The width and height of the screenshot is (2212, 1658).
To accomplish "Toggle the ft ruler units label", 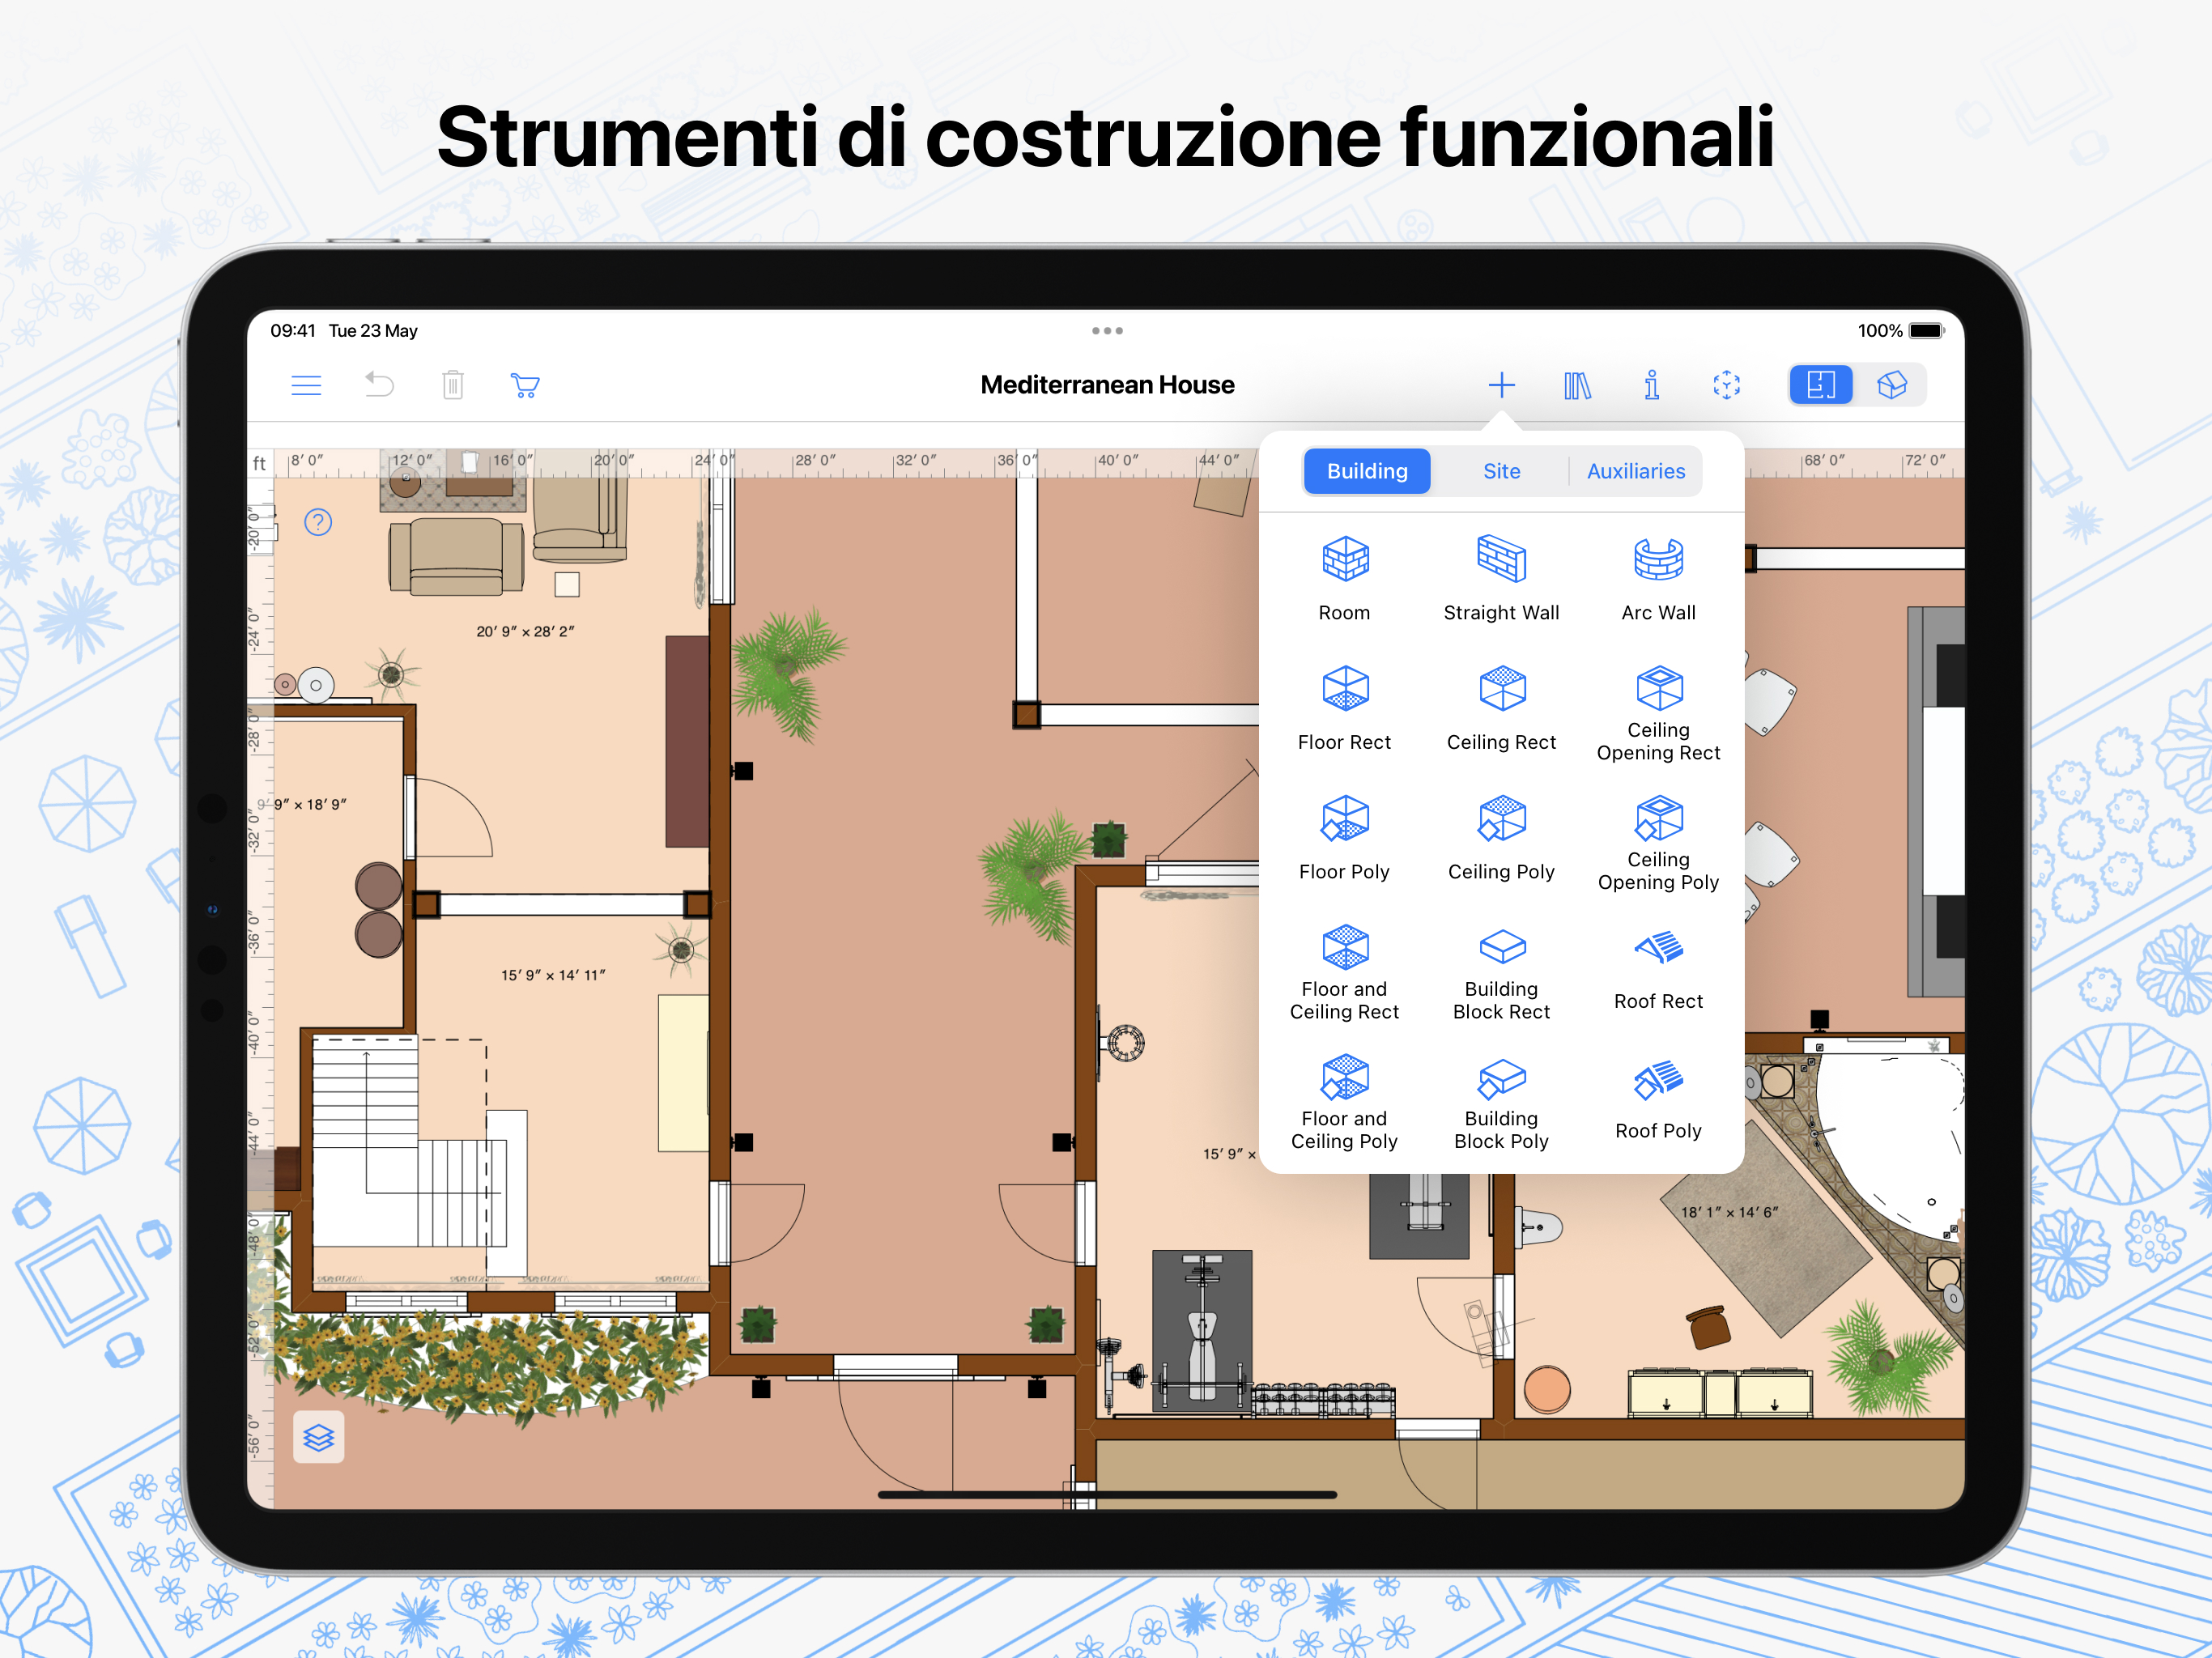I will (x=259, y=463).
